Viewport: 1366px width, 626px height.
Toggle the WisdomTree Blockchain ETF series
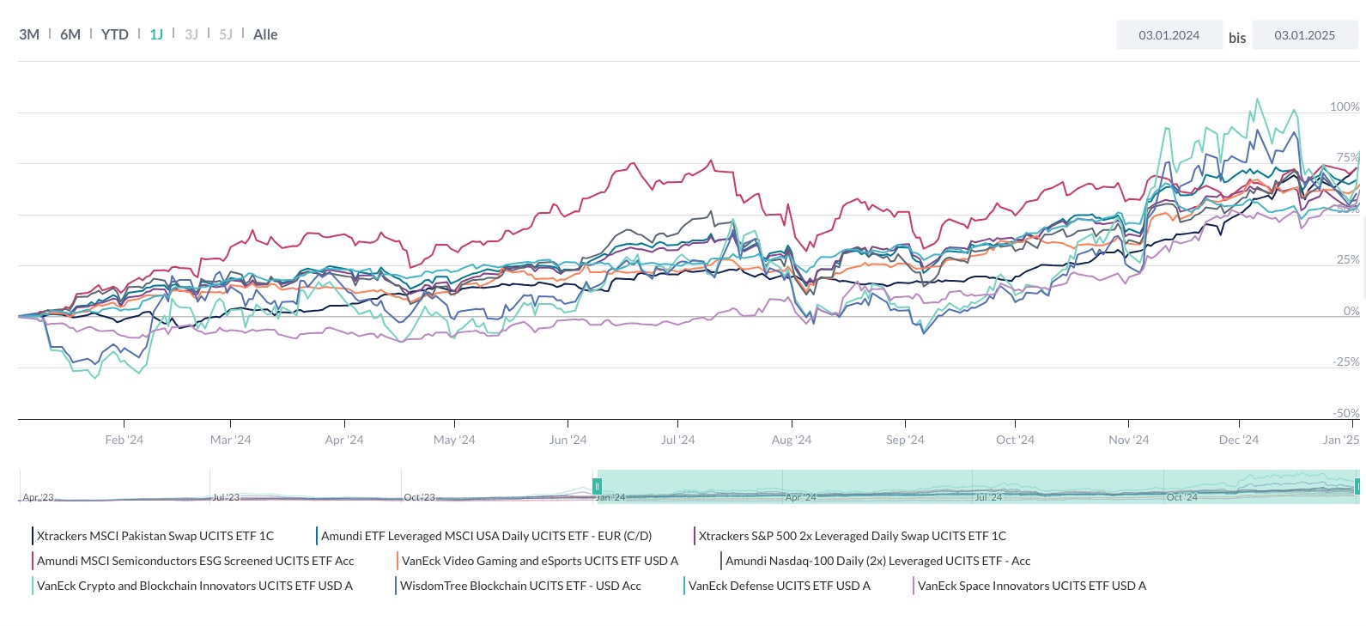520,586
